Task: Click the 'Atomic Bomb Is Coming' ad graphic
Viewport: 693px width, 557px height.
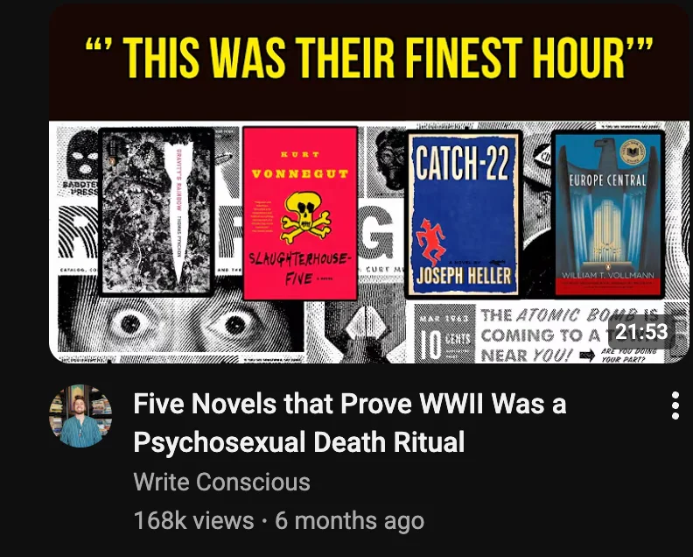Action: point(544,334)
